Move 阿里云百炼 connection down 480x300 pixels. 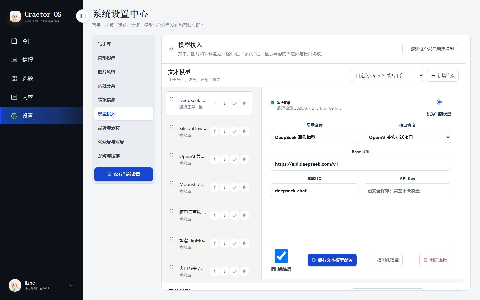pyautogui.click(x=225, y=215)
